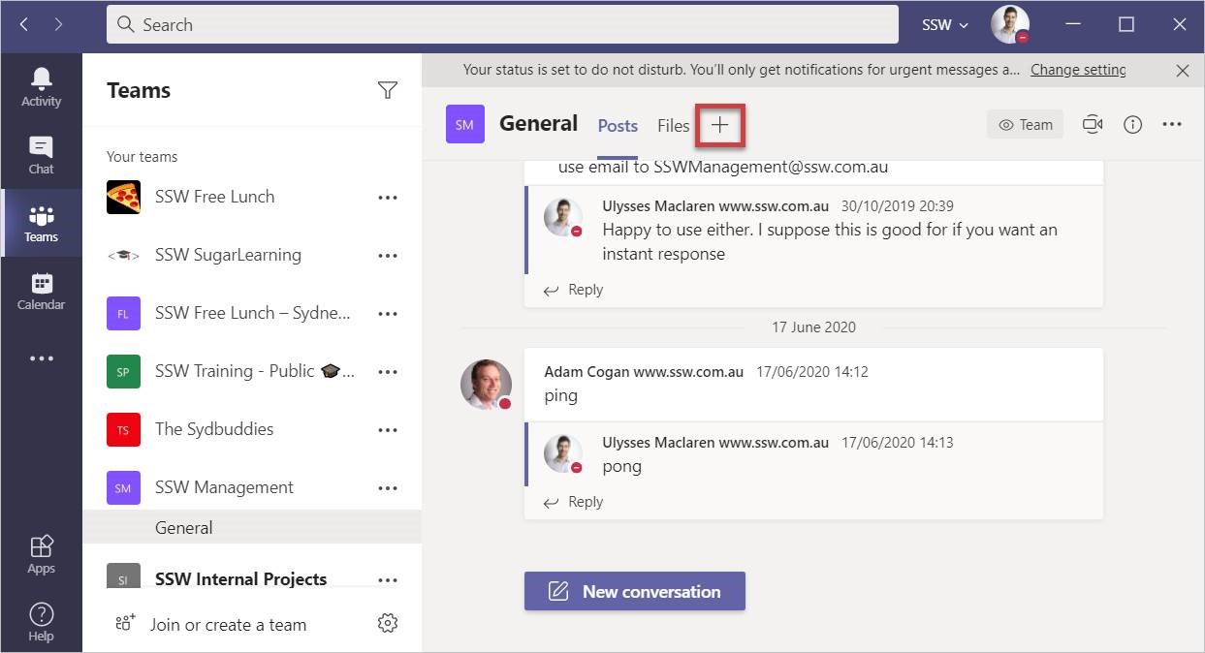Open more options for SSW Free Lunch

pos(388,197)
